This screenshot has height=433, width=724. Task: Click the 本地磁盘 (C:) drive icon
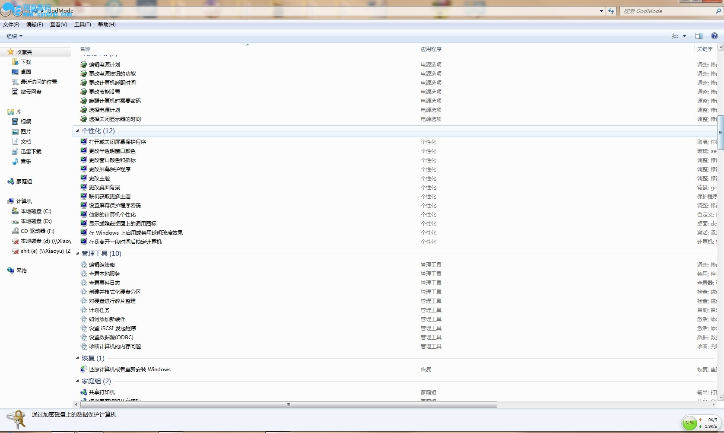15,211
